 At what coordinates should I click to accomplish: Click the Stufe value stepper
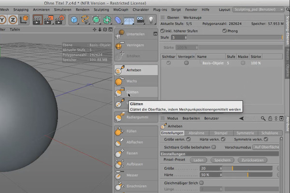click(x=186, y=38)
